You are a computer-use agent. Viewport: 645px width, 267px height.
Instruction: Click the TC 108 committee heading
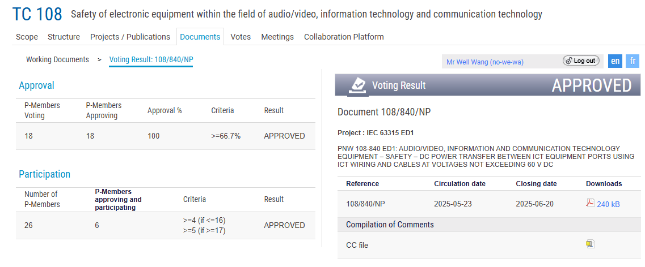pos(37,14)
